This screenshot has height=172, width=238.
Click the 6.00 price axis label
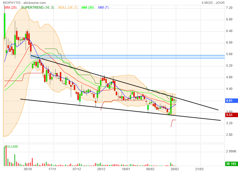point(229,42)
